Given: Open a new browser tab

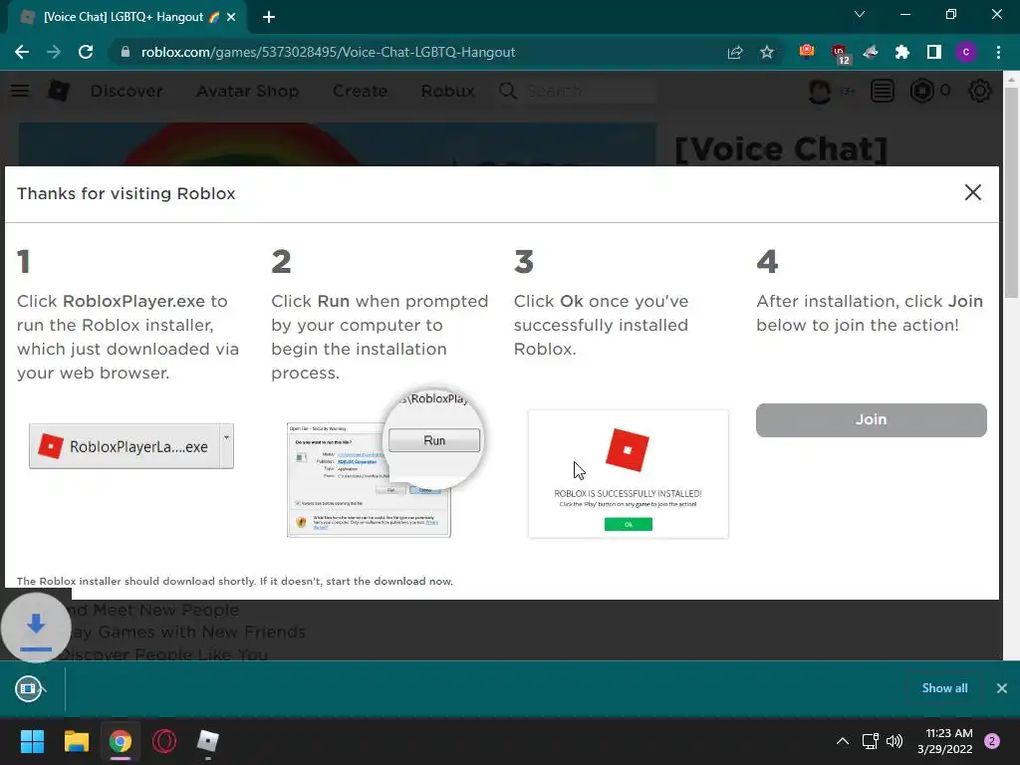Looking at the screenshot, I should [269, 17].
